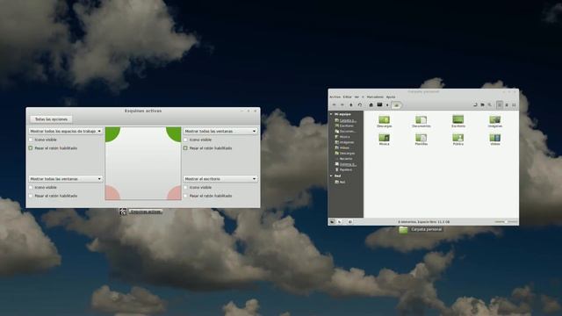The width and height of the screenshot is (562, 316).
Task: Open the Archivo menu
Action: pyautogui.click(x=335, y=97)
